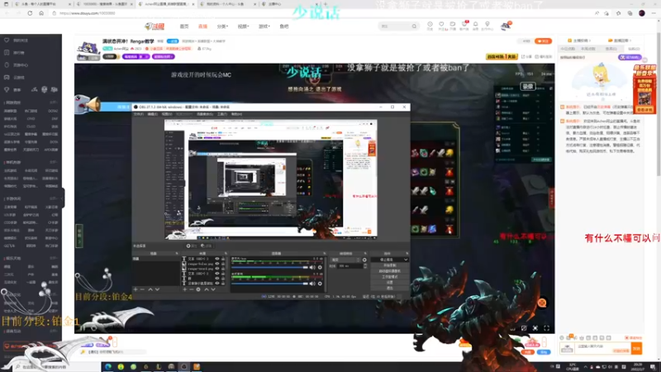Move scene up with the OBS arrow
Image resolution: width=661 pixels, height=372 pixels.
point(150,289)
